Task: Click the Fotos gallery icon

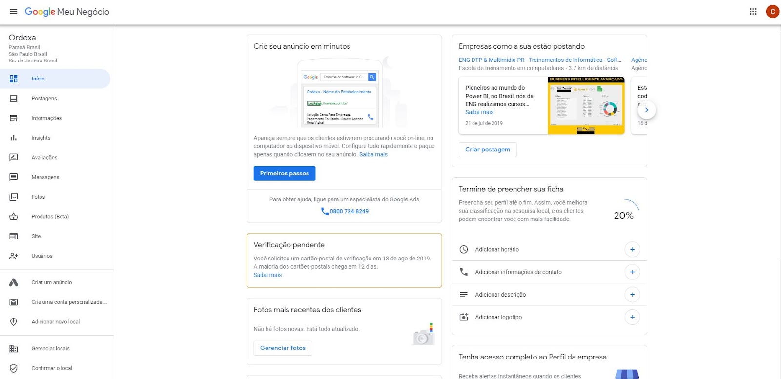Action: click(x=14, y=197)
